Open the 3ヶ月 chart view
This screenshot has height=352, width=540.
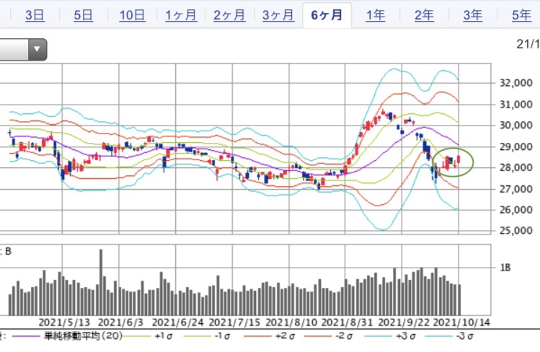coord(278,15)
